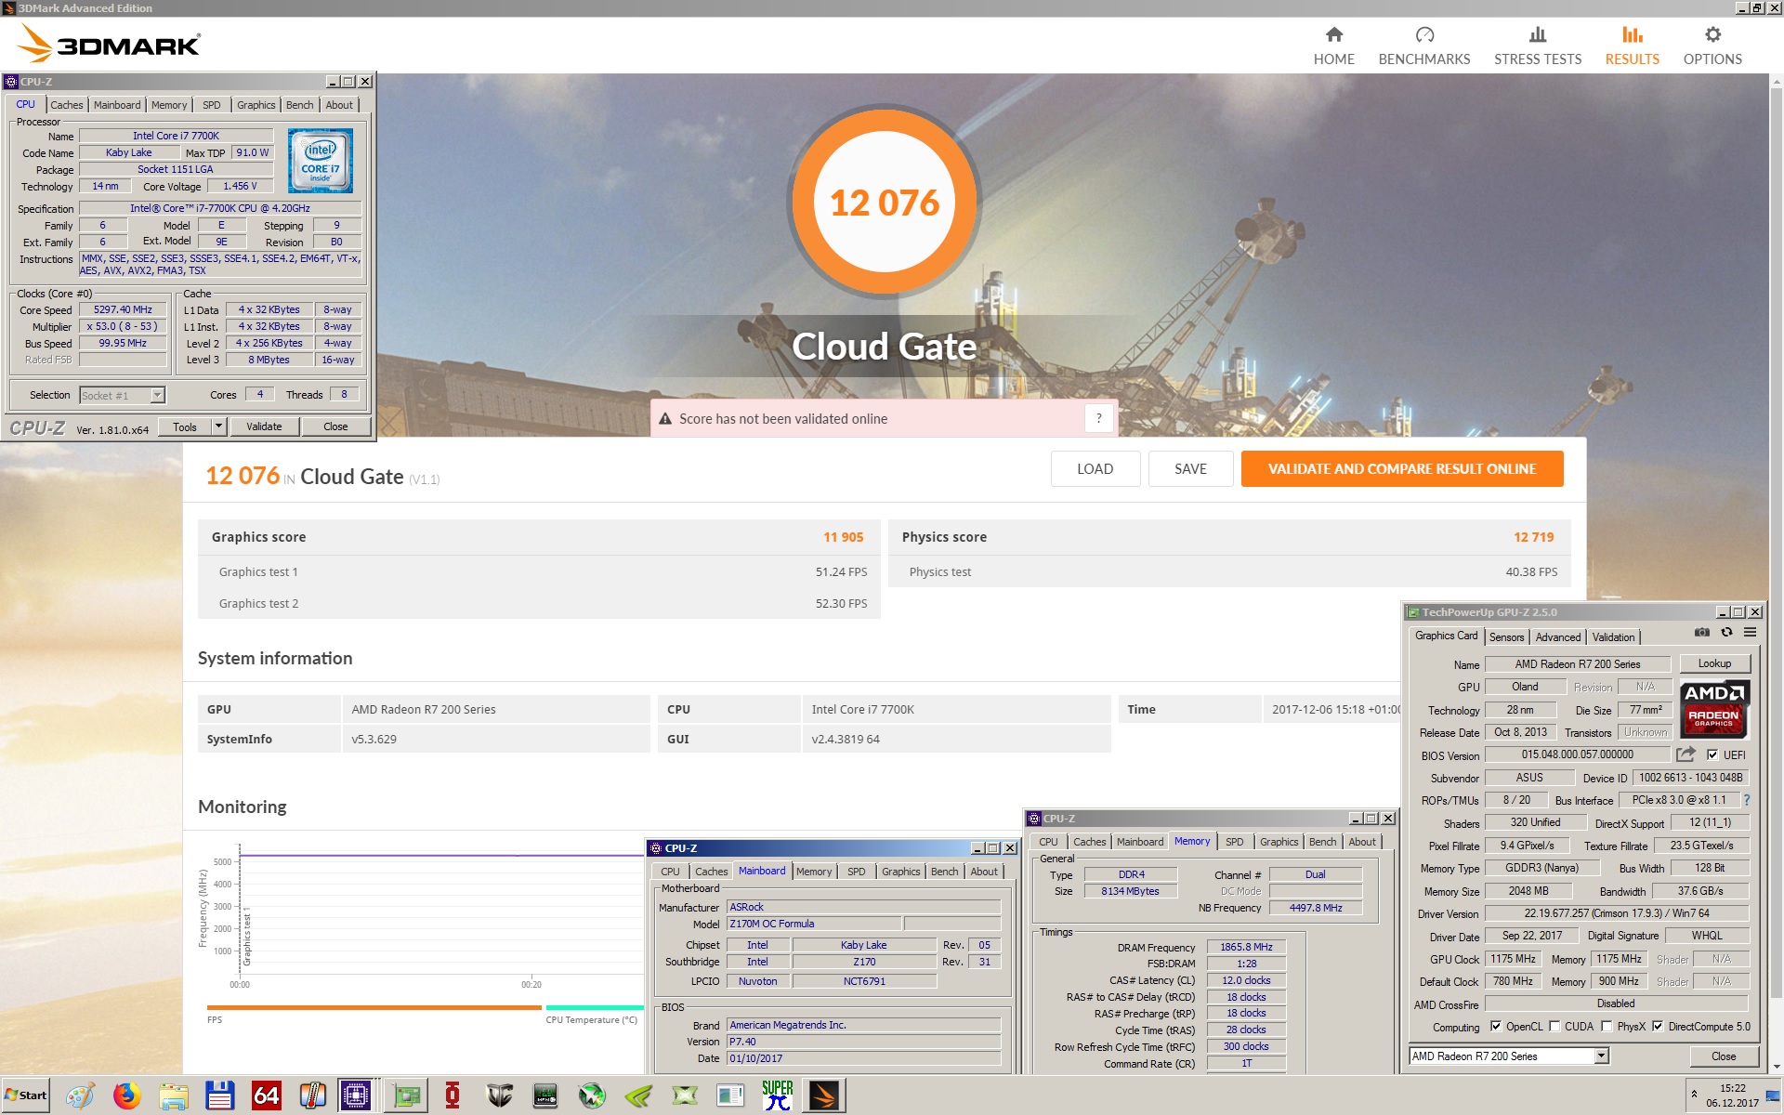Click the Core Speed value 5297.40 MHz
Image resolution: width=1784 pixels, height=1115 pixels.
click(123, 309)
